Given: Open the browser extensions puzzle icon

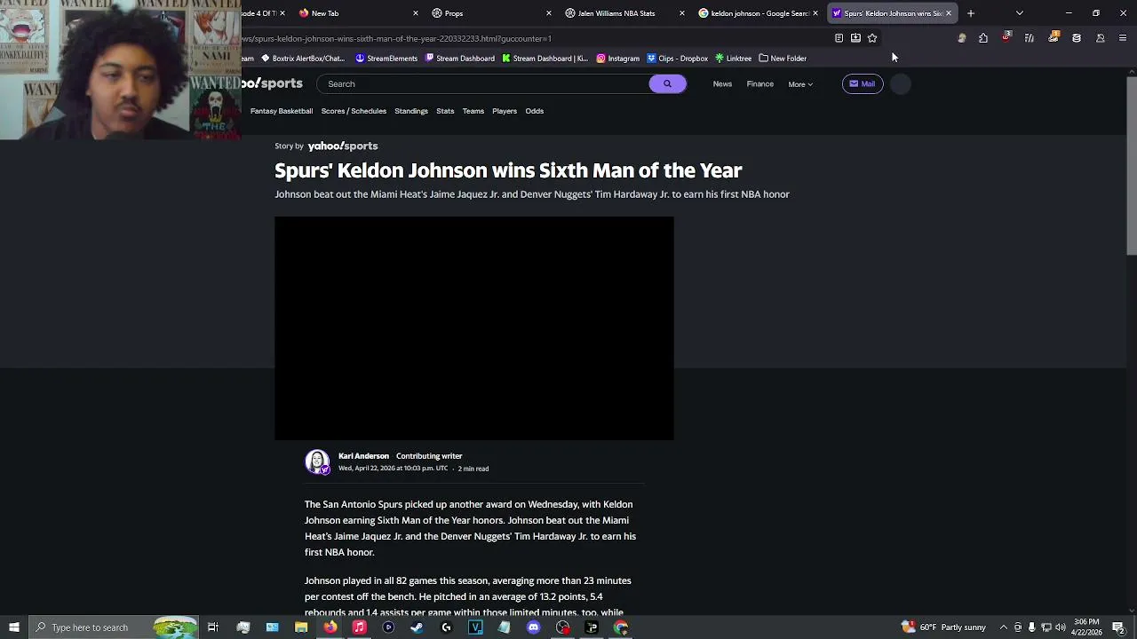Looking at the screenshot, I should click(983, 38).
